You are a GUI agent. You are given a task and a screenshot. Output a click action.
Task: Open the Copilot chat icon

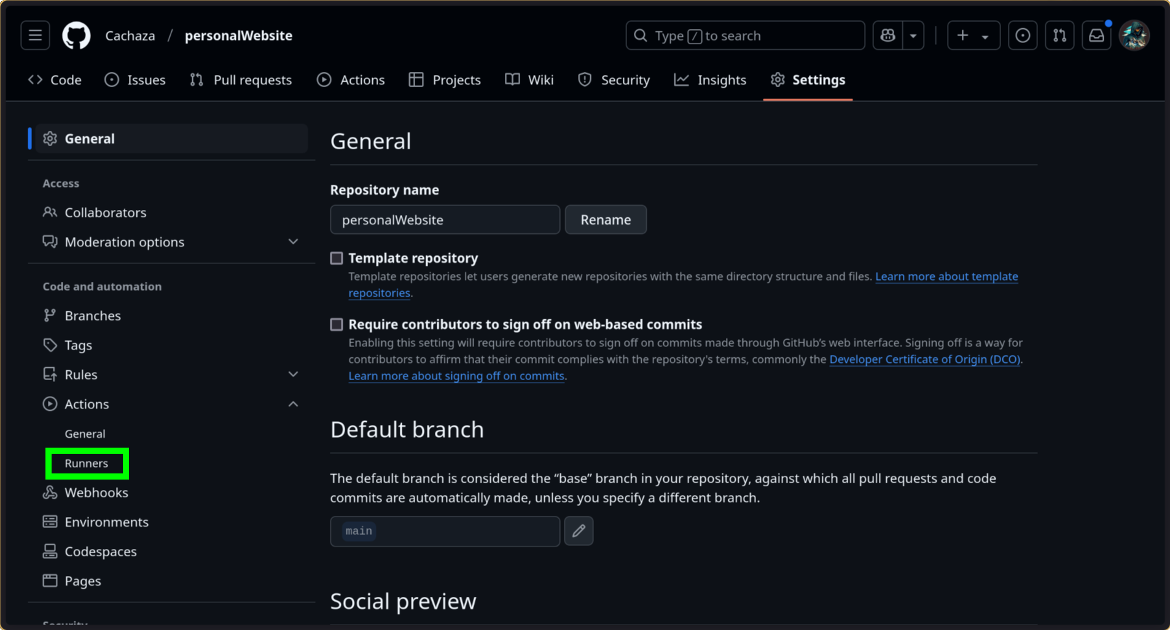pyautogui.click(x=888, y=36)
